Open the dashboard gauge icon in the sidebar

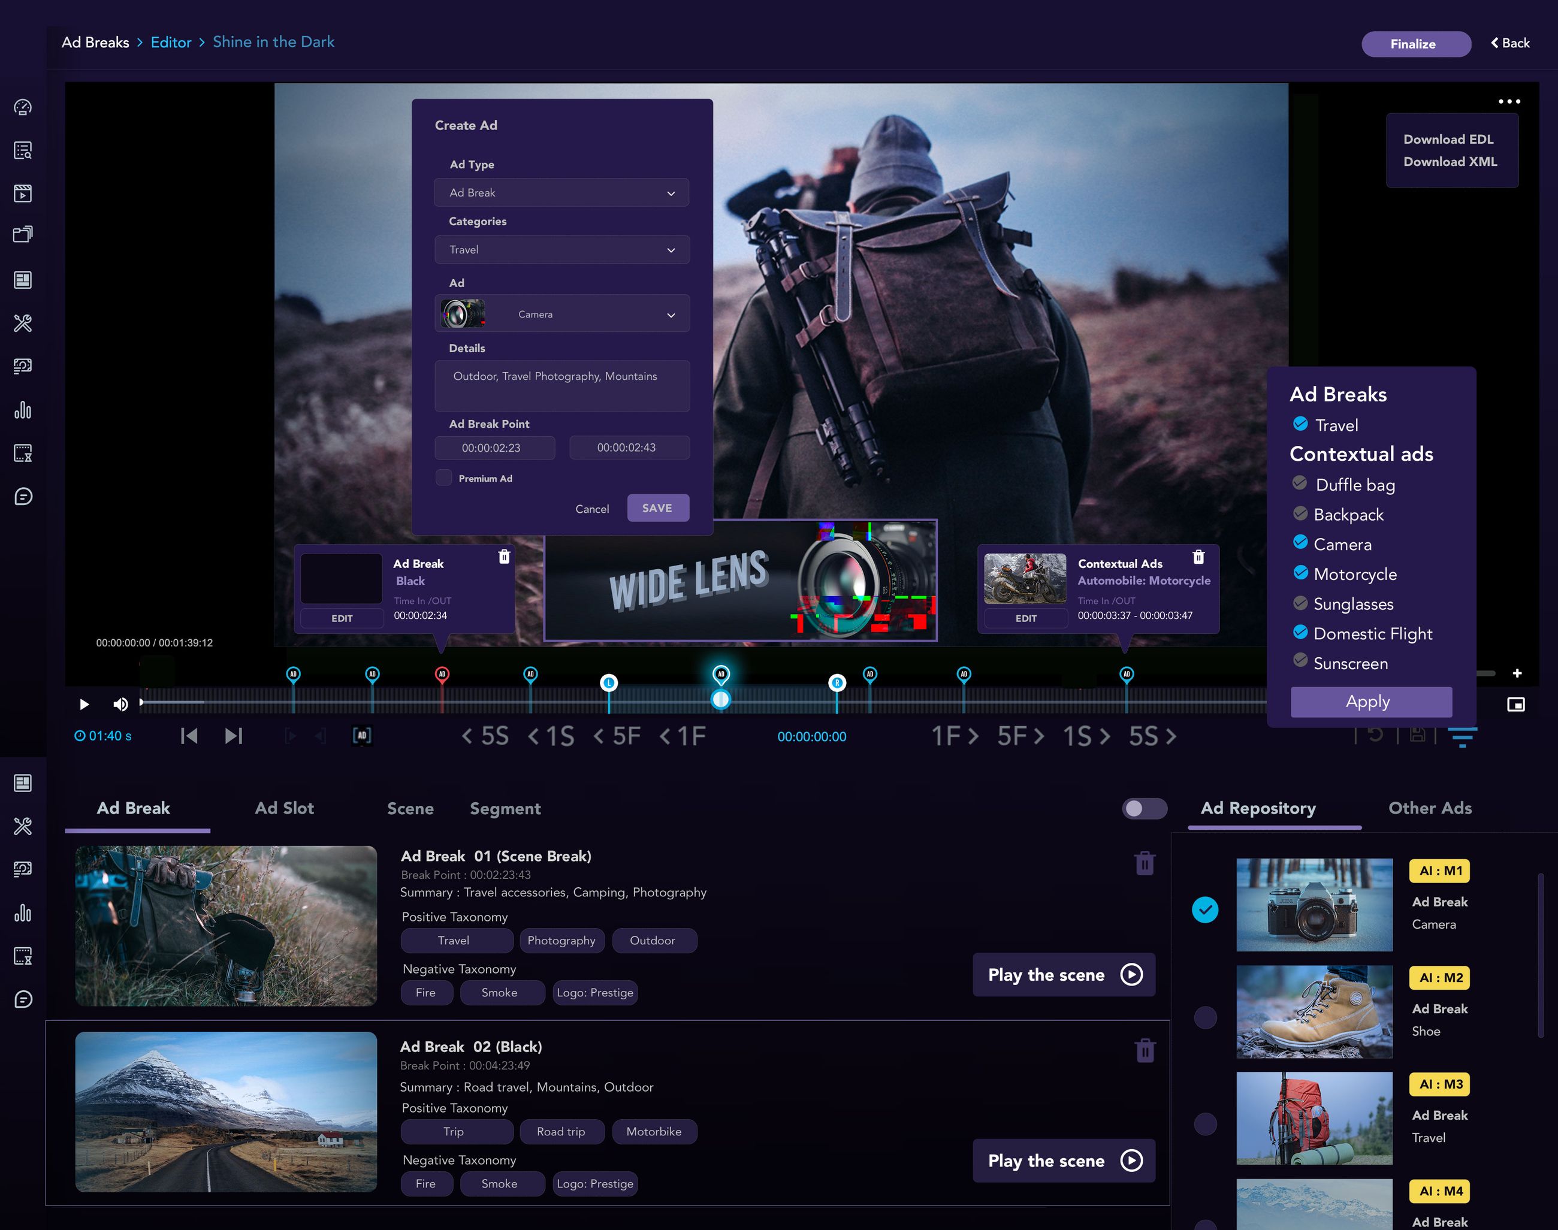[23, 107]
